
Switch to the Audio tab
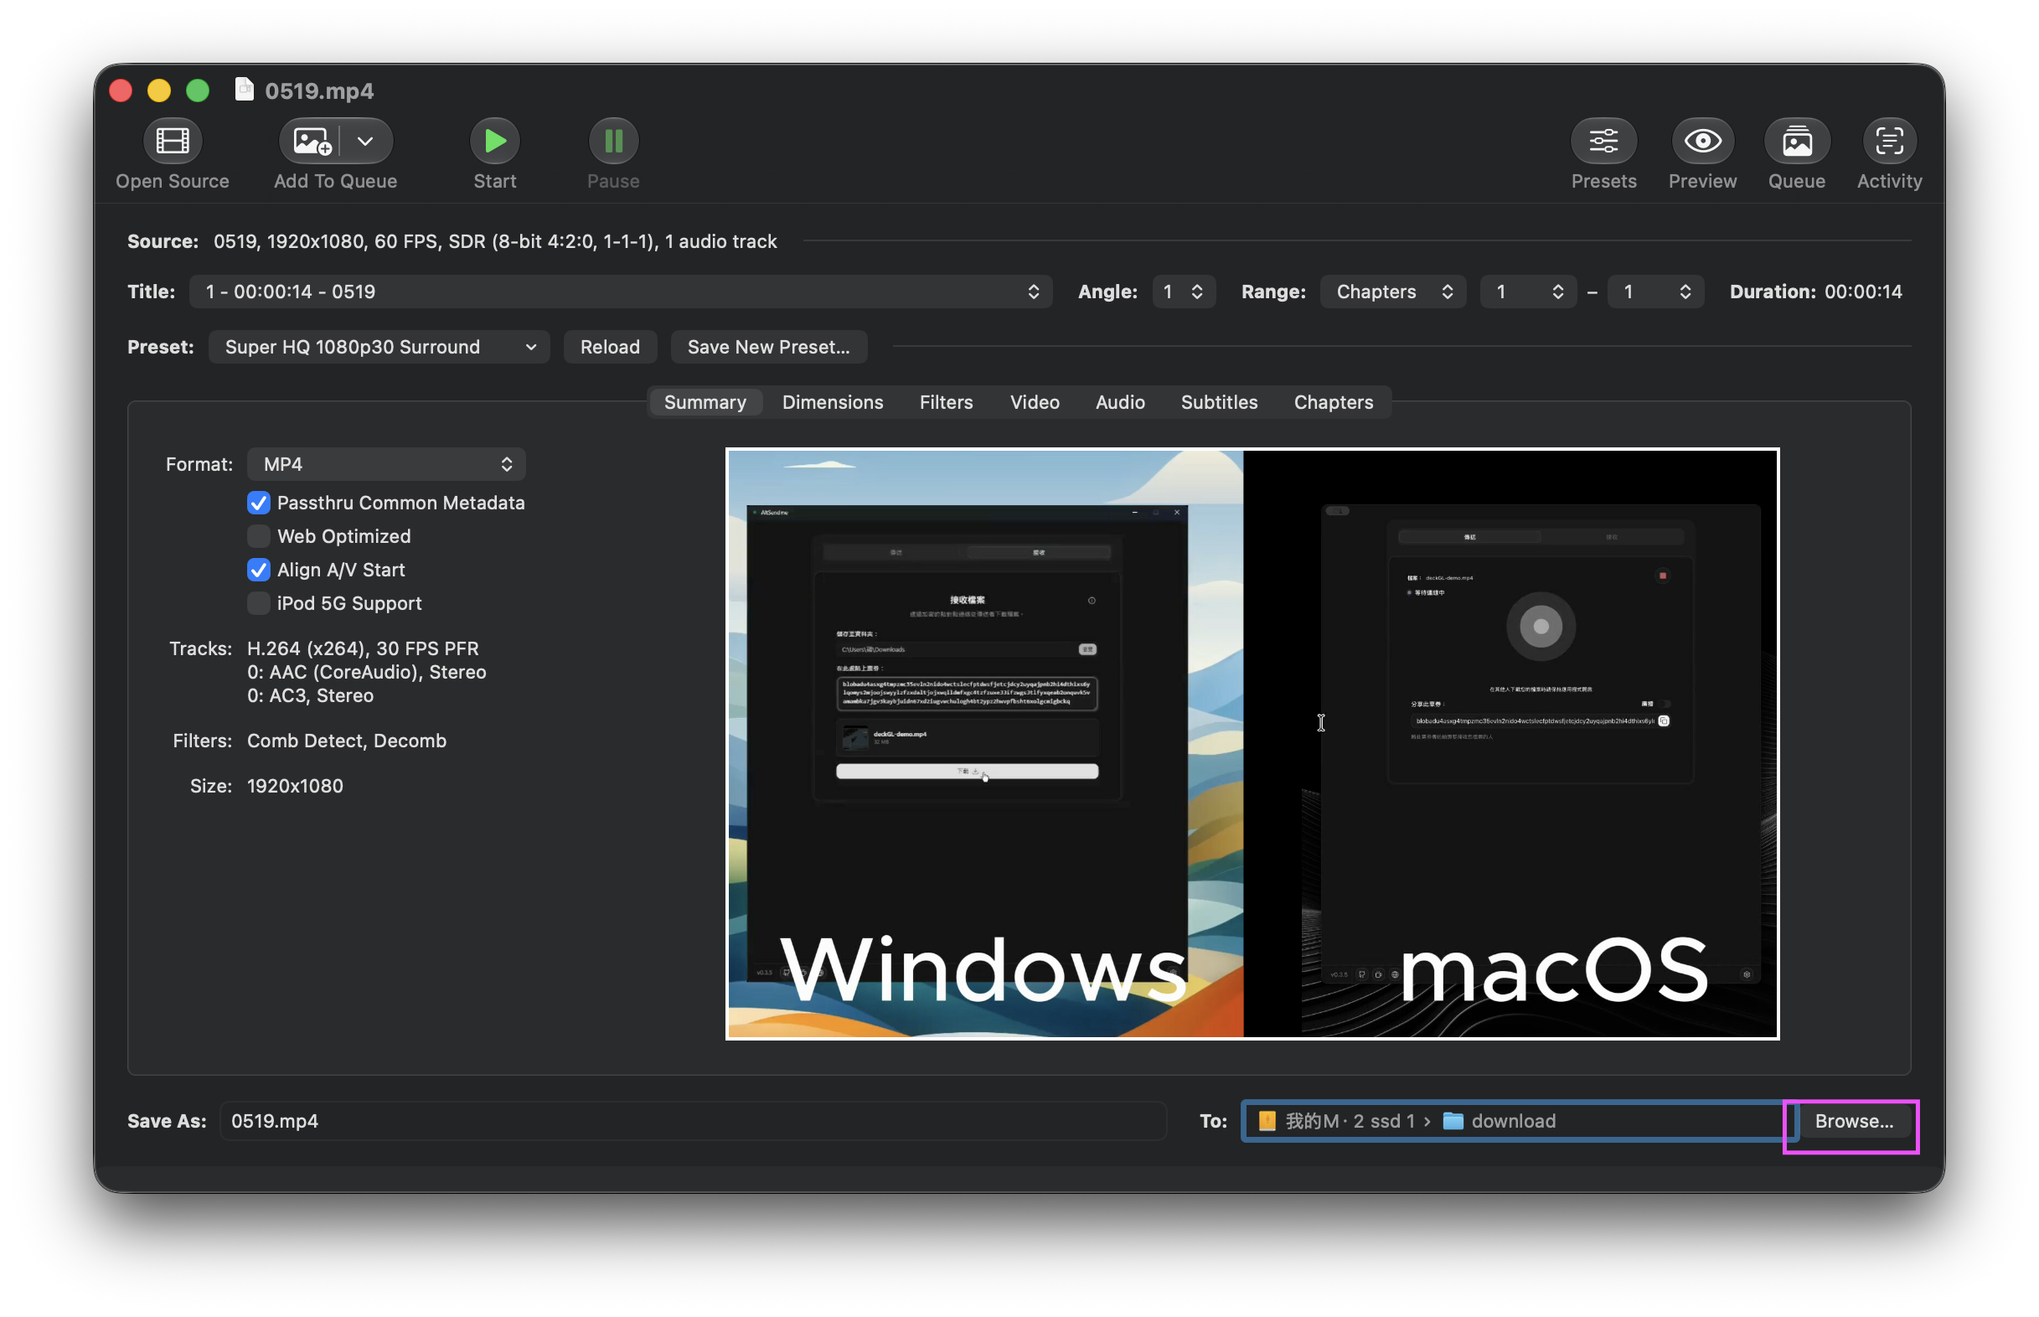[x=1120, y=402]
